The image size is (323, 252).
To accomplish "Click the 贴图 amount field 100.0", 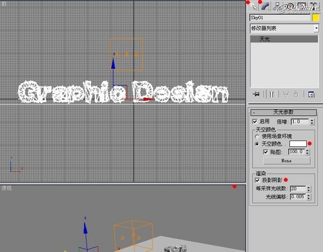I will pos(297,152).
